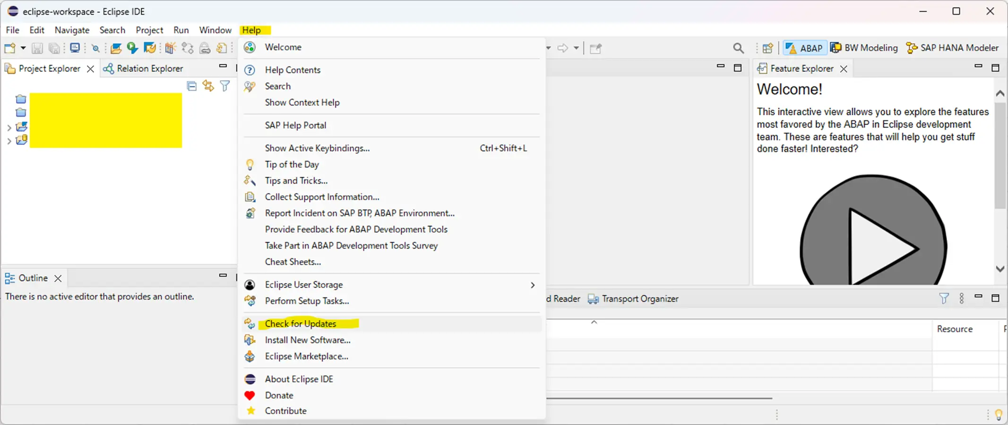
Task: Click the Donate heart menu item
Action: (392, 395)
